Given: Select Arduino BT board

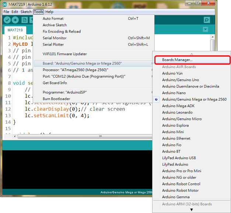Looking at the screenshot, I should point(192,151).
